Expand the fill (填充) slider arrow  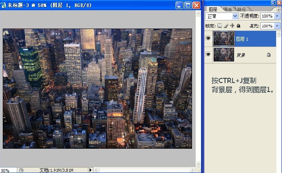pyautogui.click(x=278, y=26)
